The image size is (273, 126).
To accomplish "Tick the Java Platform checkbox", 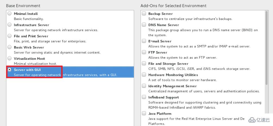I will coord(144,113).
